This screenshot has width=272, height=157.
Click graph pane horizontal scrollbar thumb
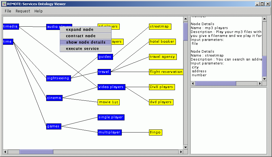(x=36, y=152)
